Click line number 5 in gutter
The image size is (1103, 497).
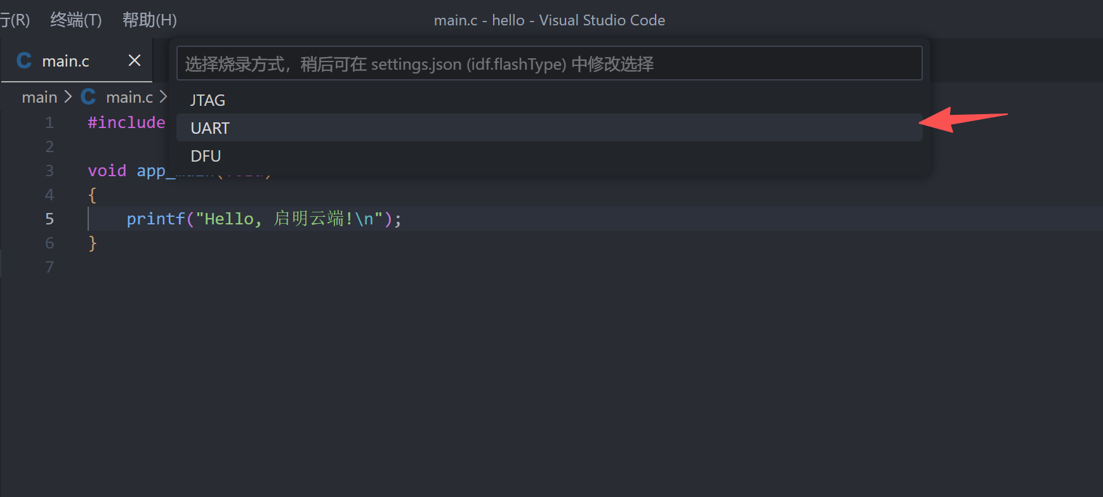pyautogui.click(x=50, y=219)
